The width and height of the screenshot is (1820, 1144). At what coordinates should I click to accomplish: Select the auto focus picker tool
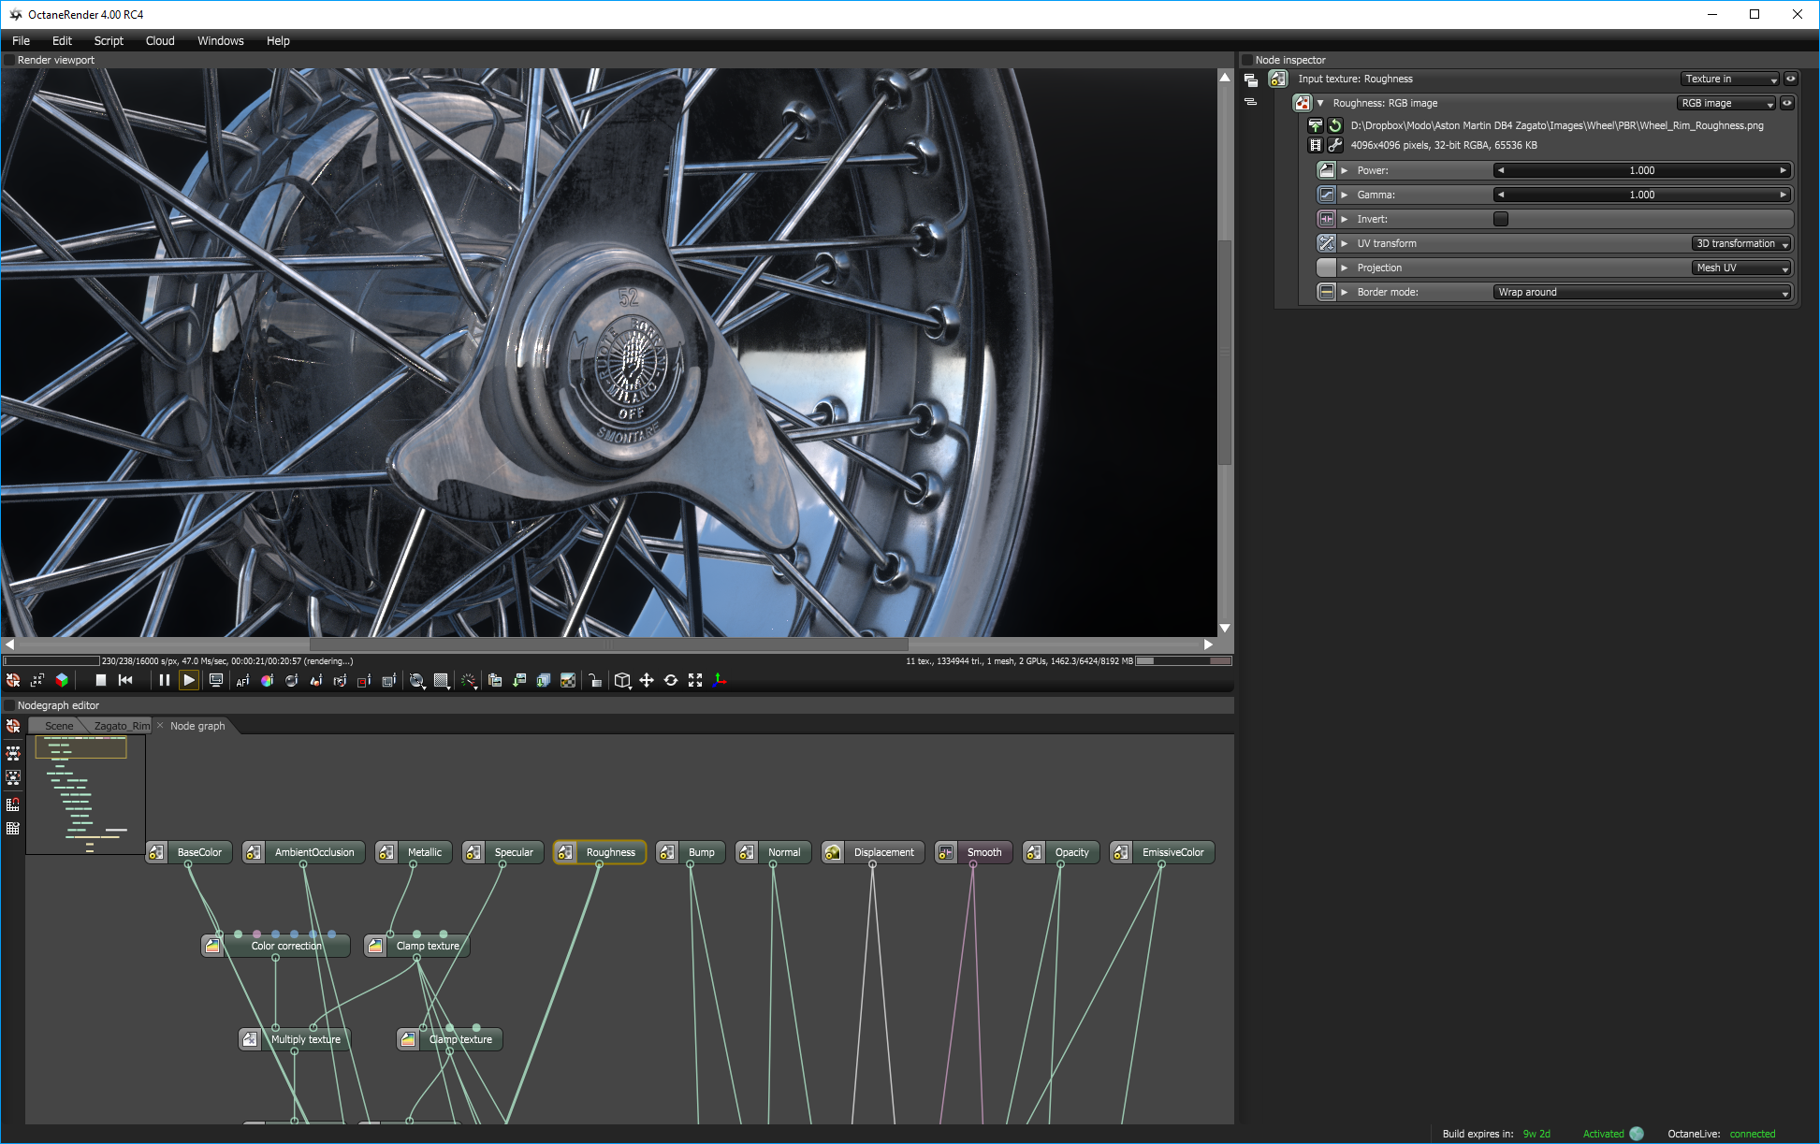pyautogui.click(x=242, y=680)
